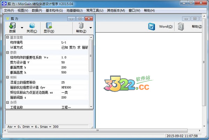Edit the 剪力设计值 V value 50
Image resolution: width=209 pixels, height=140 pixels.
[x=75, y=62]
